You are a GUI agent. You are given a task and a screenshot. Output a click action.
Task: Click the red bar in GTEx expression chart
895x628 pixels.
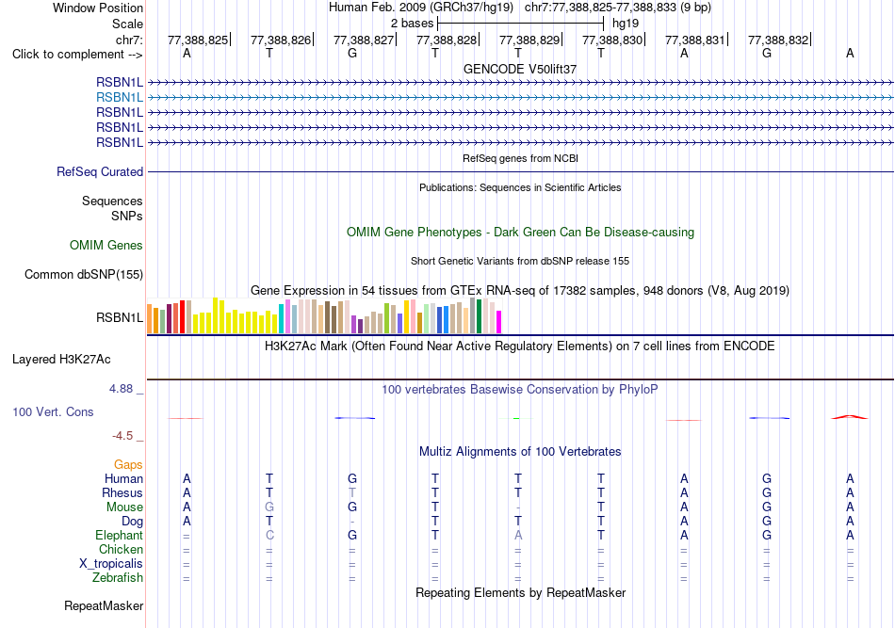pyautogui.click(x=182, y=316)
